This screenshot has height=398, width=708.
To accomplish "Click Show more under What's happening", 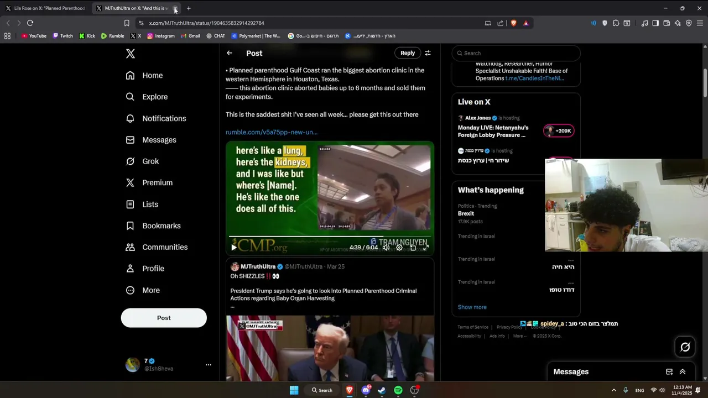I will click(x=472, y=307).
